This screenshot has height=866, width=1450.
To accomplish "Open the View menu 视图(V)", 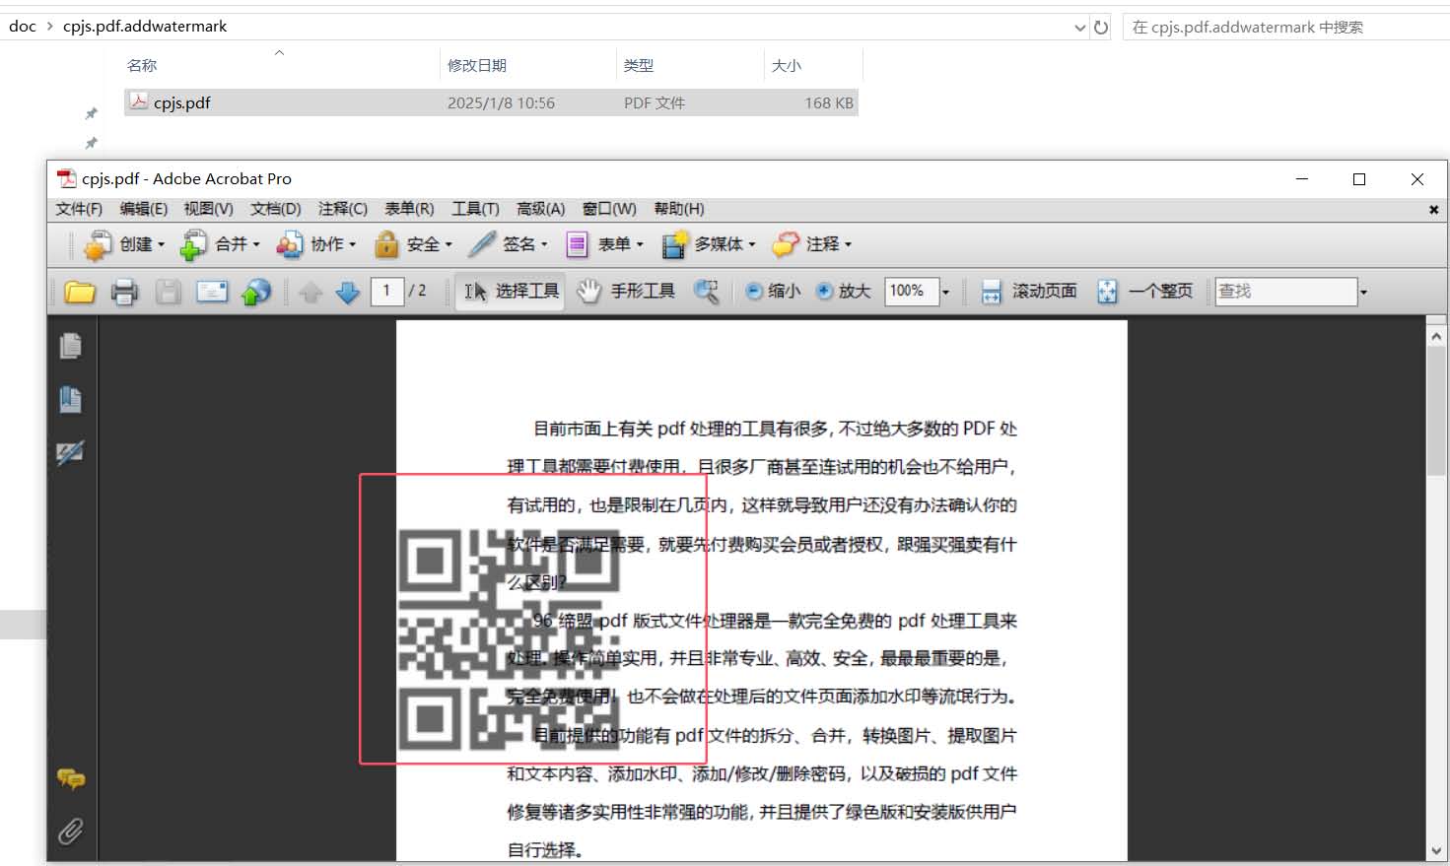I will coord(209,209).
